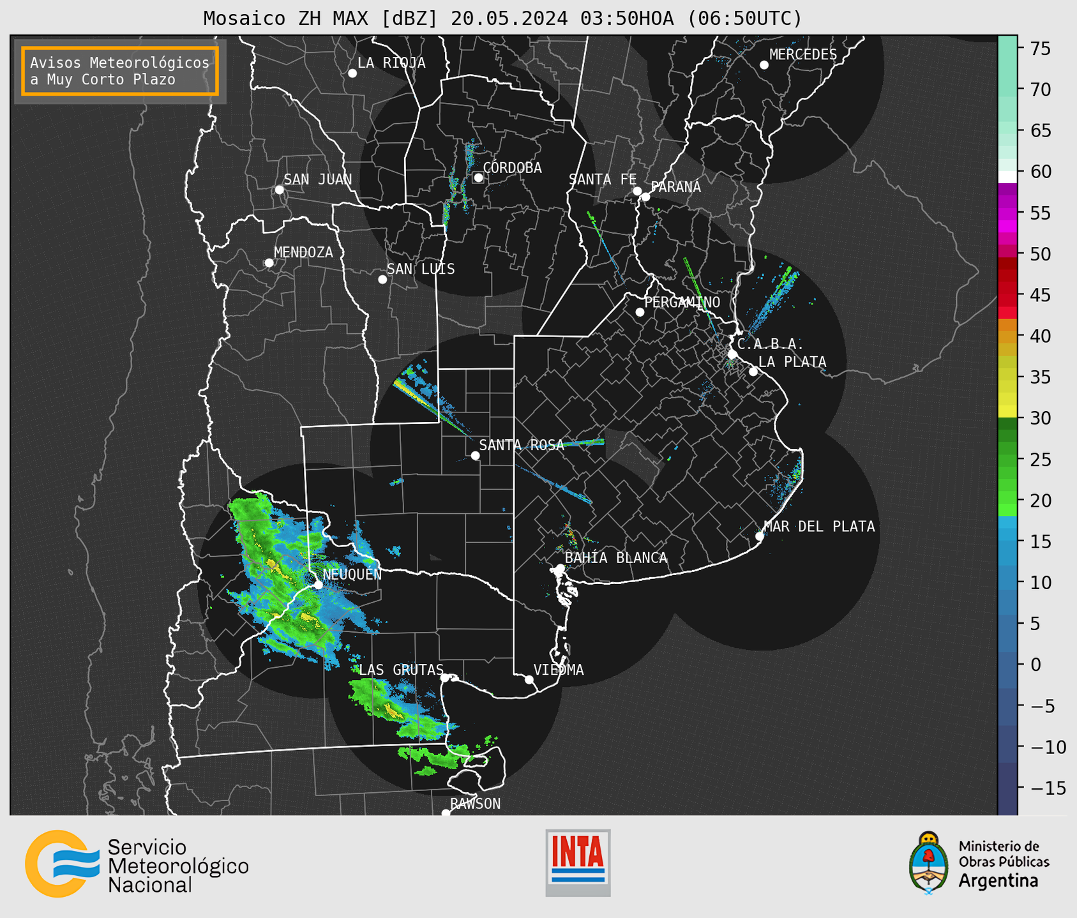
Task: Click the LAS GRUTAS label
Action: pyautogui.click(x=401, y=670)
